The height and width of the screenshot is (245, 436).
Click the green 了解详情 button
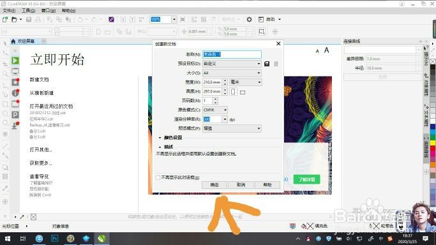tap(306, 179)
